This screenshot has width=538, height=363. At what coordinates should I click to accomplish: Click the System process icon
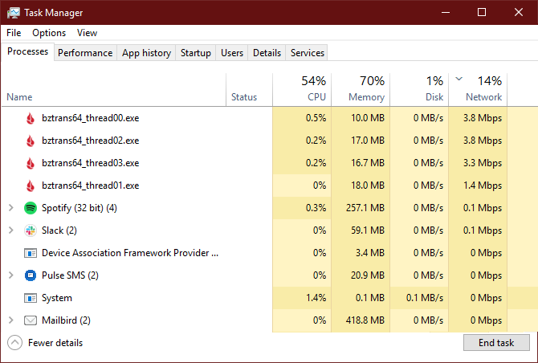[31, 298]
